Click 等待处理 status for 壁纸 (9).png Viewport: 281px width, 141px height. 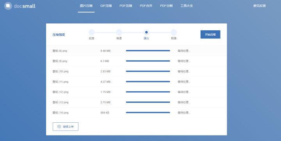pyautogui.click(x=184, y=61)
